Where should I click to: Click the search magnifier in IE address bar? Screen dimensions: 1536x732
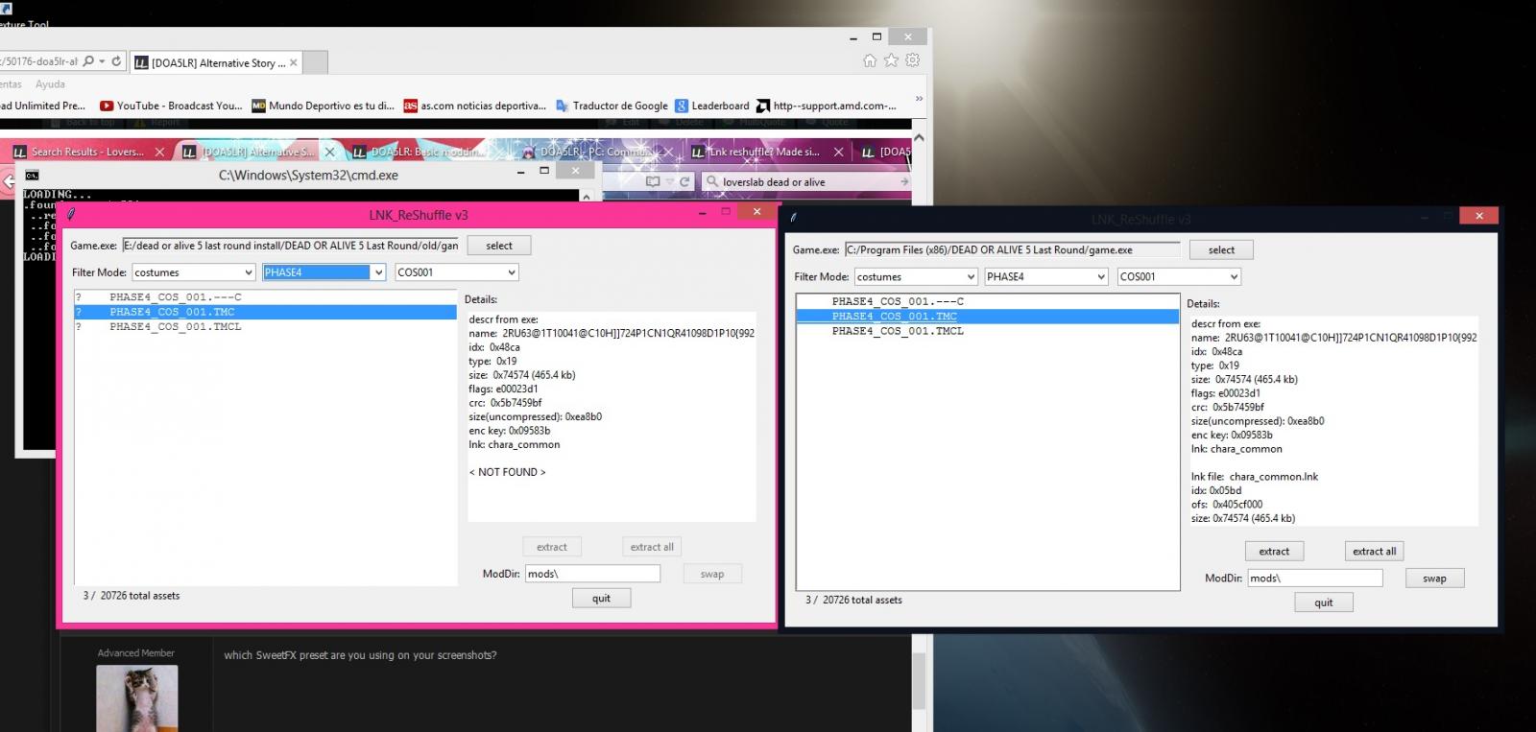88,61
